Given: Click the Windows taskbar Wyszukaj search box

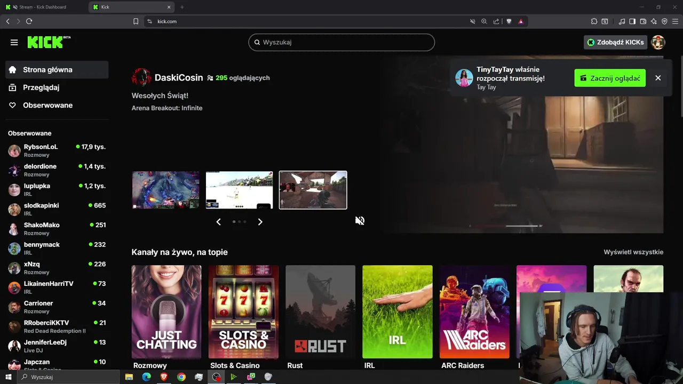Looking at the screenshot, I should click(68, 377).
